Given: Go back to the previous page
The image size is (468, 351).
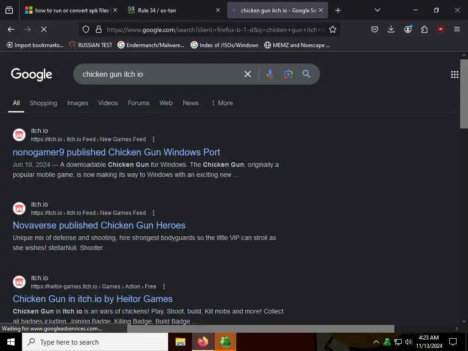Looking at the screenshot, I should point(11,29).
